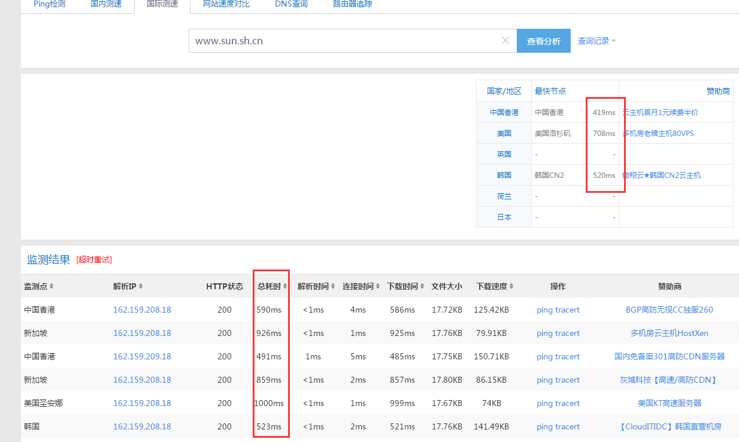Go to 网站速度对比 tab

226,4
